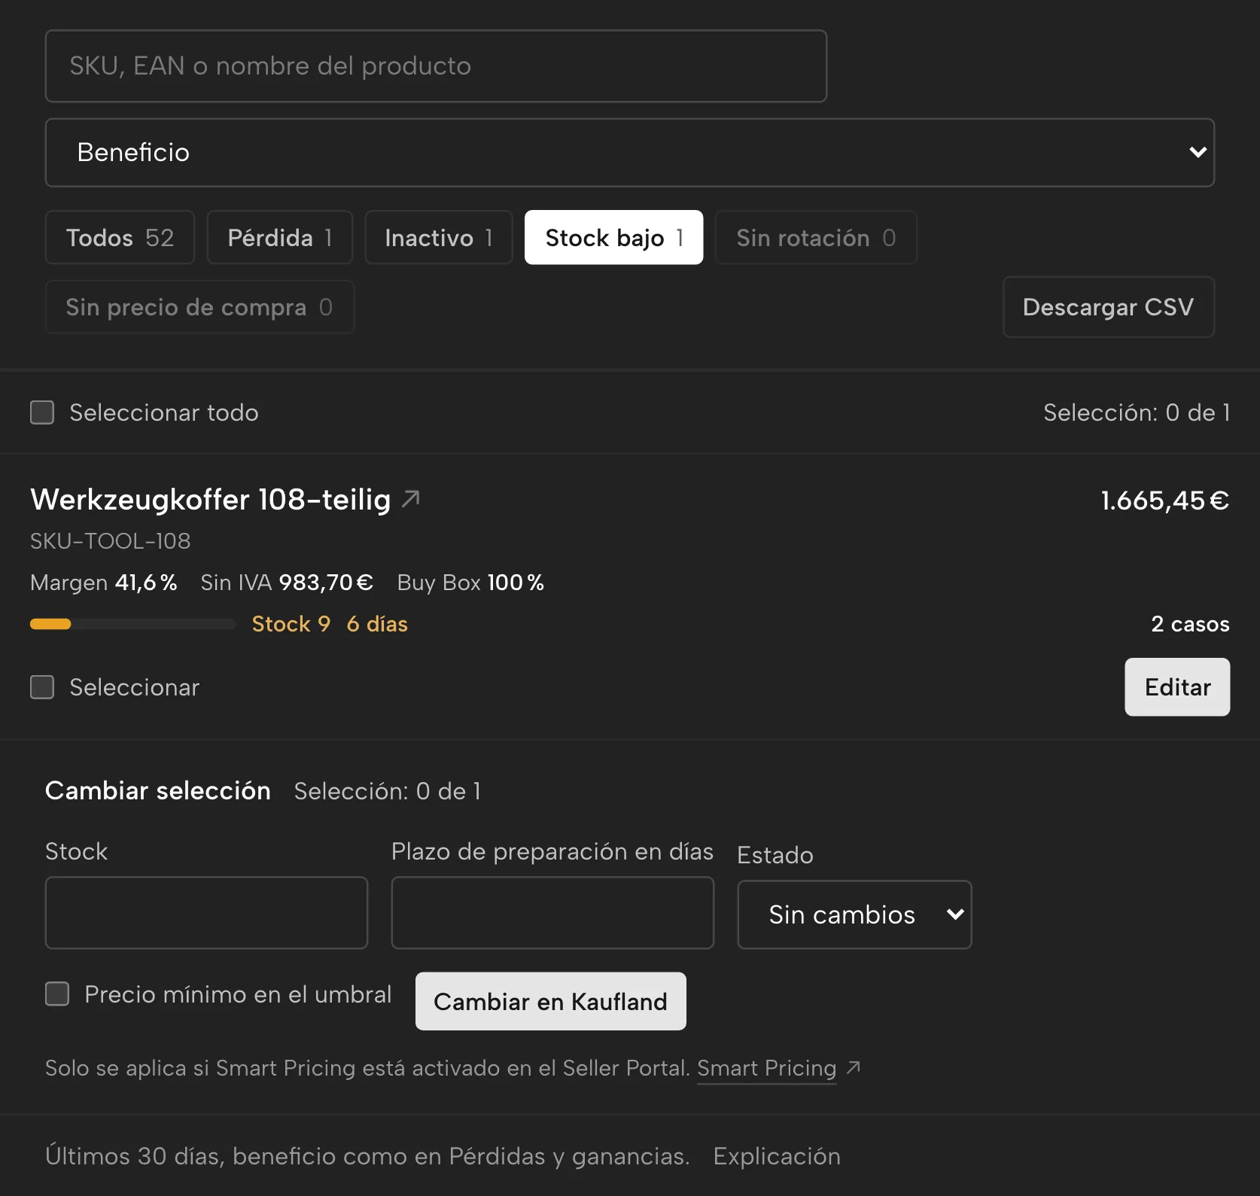Click the arrow icon after Smart Pricing link

854,1067
